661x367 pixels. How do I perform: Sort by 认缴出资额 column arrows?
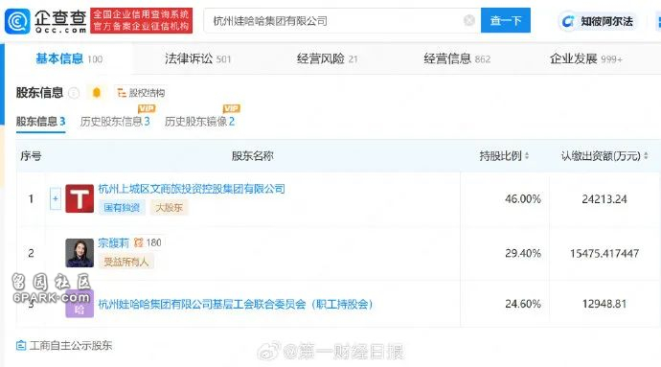pos(646,156)
